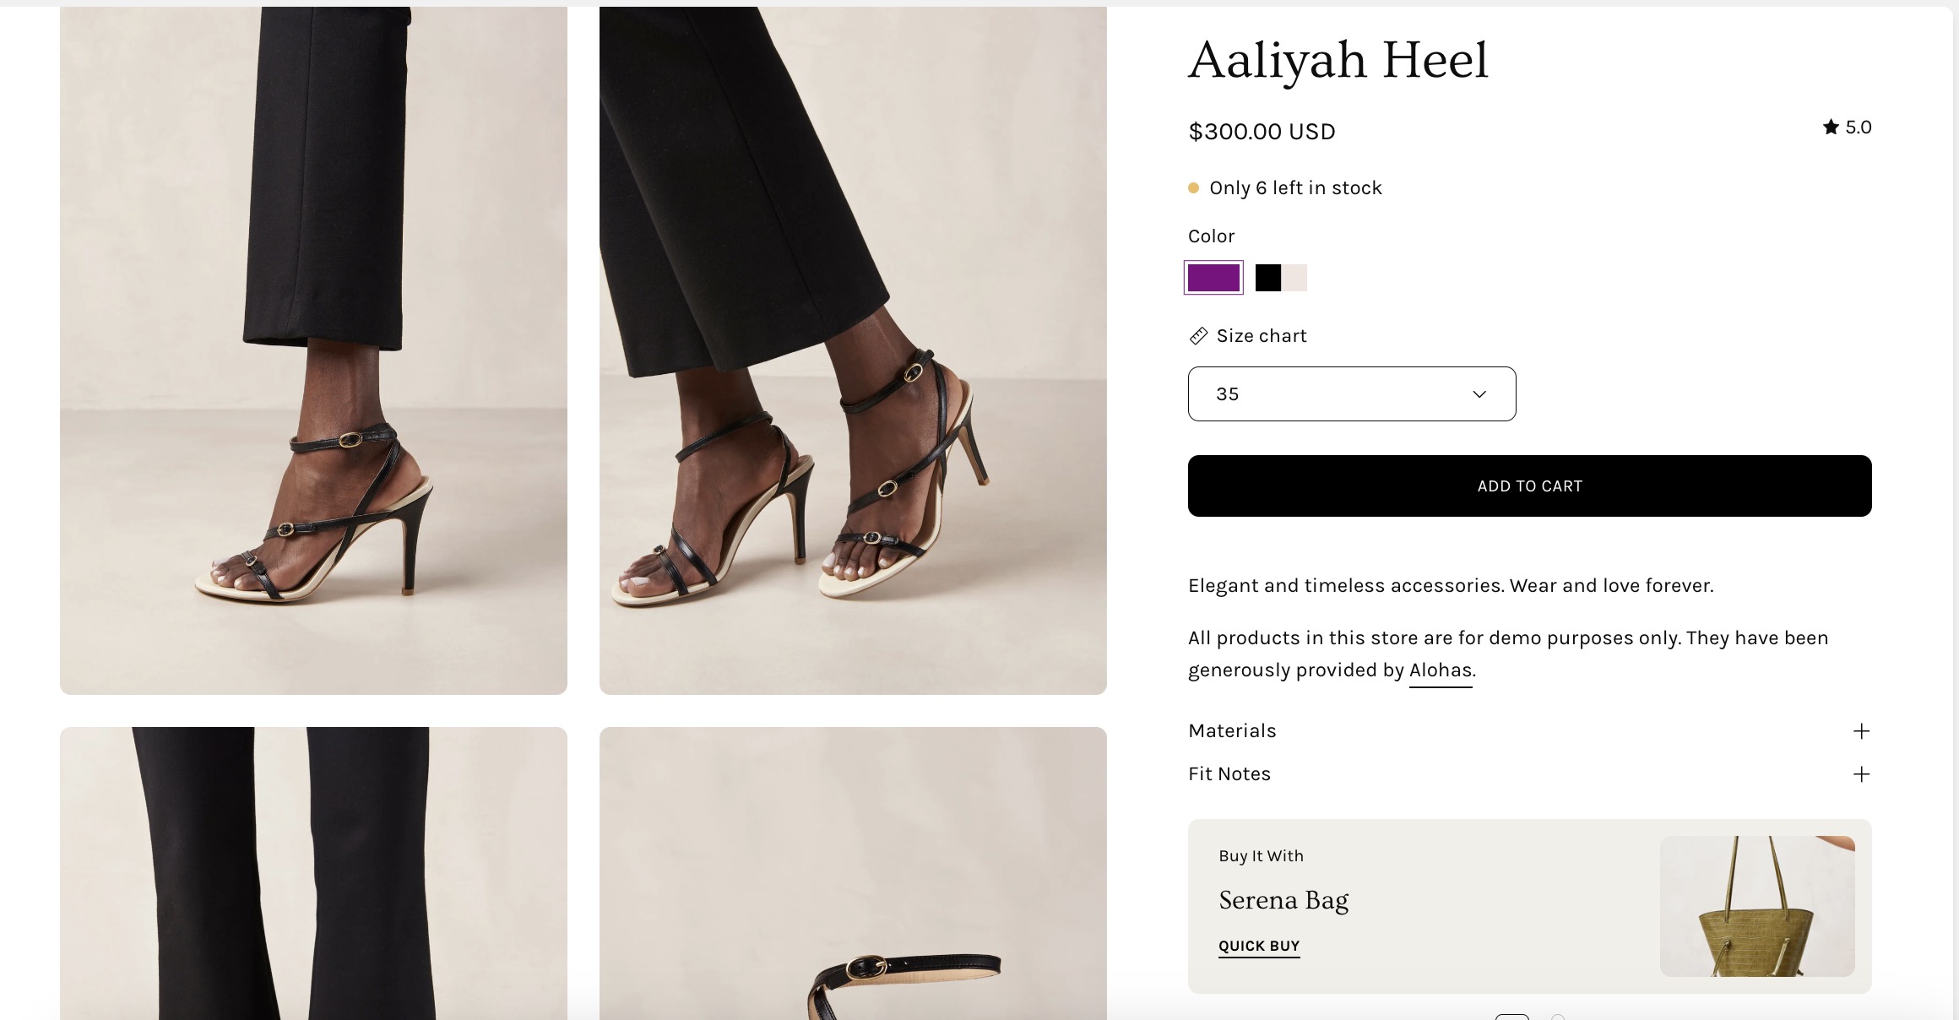Click the plus icon next to Materials
This screenshot has width=1959, height=1020.
click(1861, 731)
